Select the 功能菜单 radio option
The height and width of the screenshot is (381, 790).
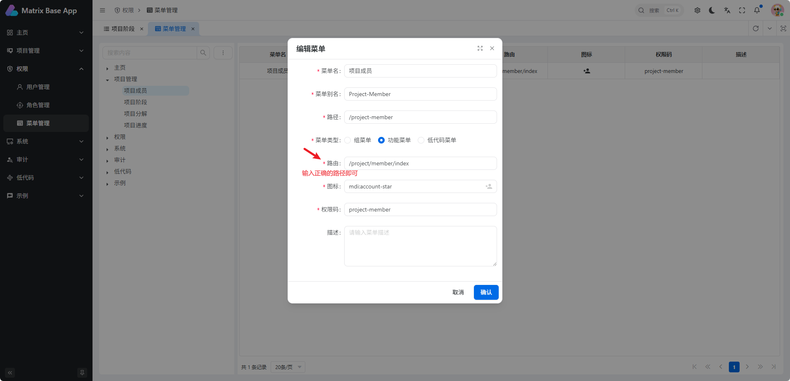pos(381,140)
